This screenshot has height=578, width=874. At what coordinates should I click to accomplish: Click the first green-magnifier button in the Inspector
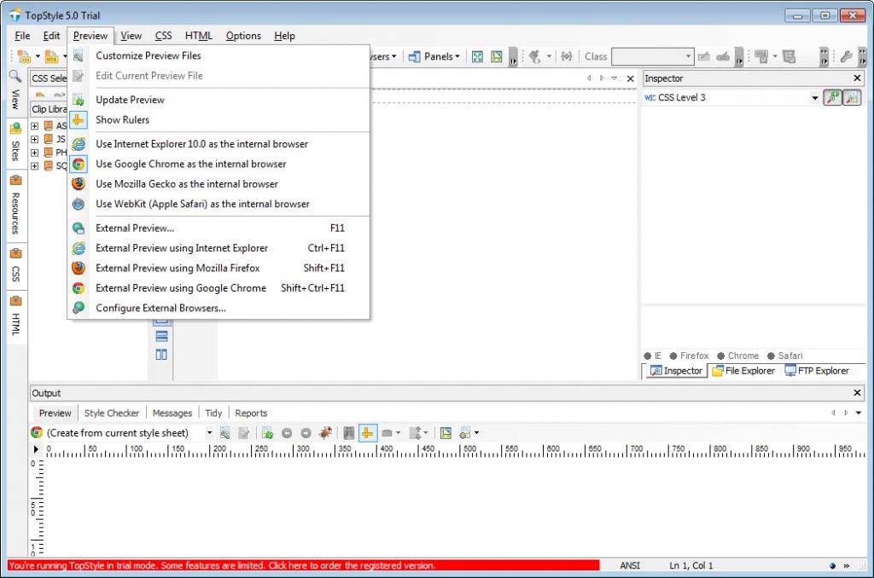click(832, 97)
